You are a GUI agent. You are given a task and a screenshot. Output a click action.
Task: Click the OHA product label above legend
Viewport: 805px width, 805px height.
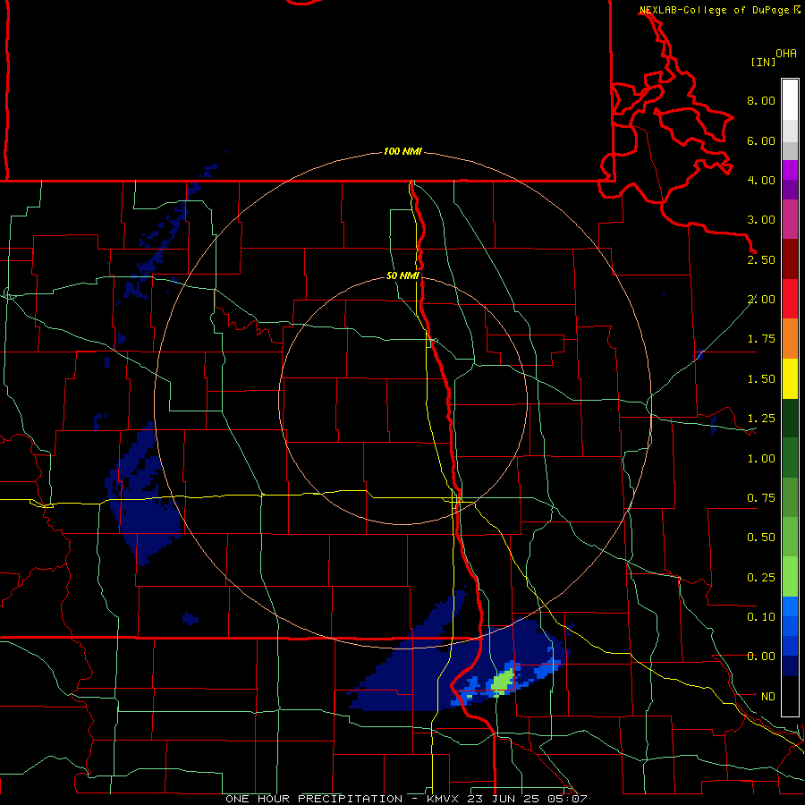pos(786,54)
